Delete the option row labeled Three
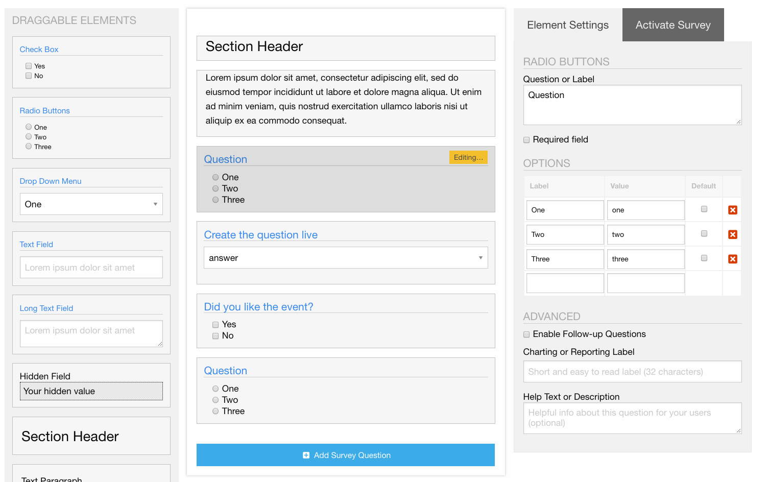768x482 pixels. click(x=732, y=259)
